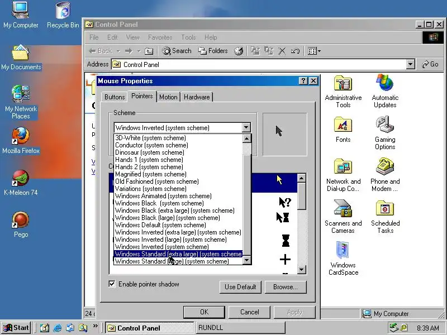Click the History toolbar icon
This screenshot has height=335, width=447.
239,51
